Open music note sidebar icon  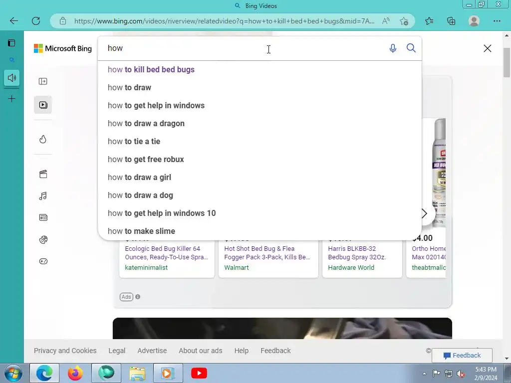pos(43,195)
